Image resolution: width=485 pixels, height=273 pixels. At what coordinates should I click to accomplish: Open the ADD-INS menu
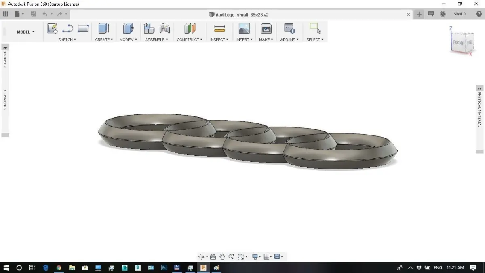[x=289, y=40]
